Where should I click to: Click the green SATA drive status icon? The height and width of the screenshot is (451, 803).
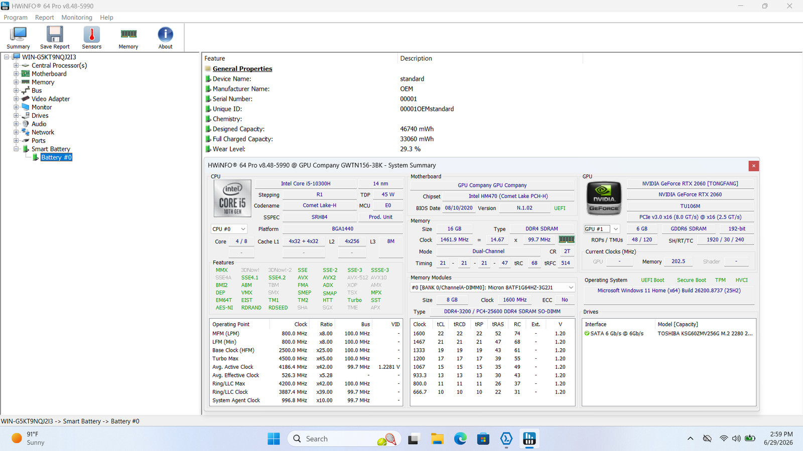pos(587,333)
